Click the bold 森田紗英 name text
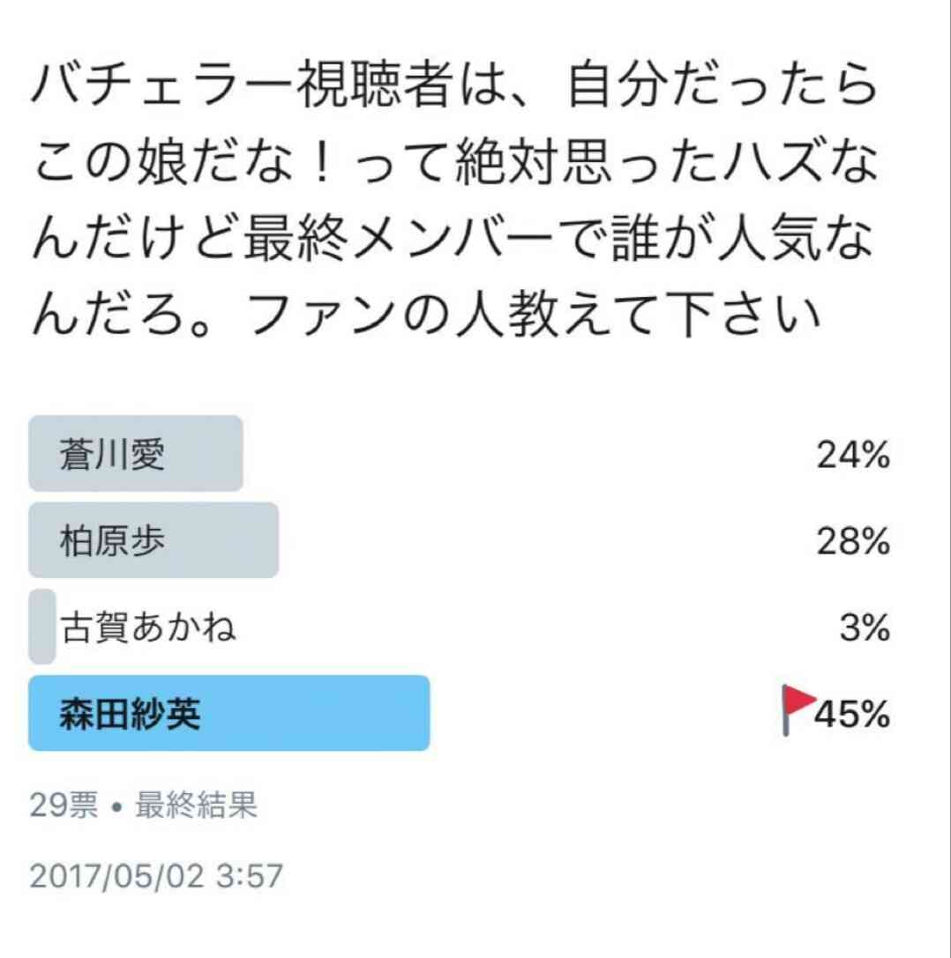This screenshot has width=951, height=958. tap(131, 714)
